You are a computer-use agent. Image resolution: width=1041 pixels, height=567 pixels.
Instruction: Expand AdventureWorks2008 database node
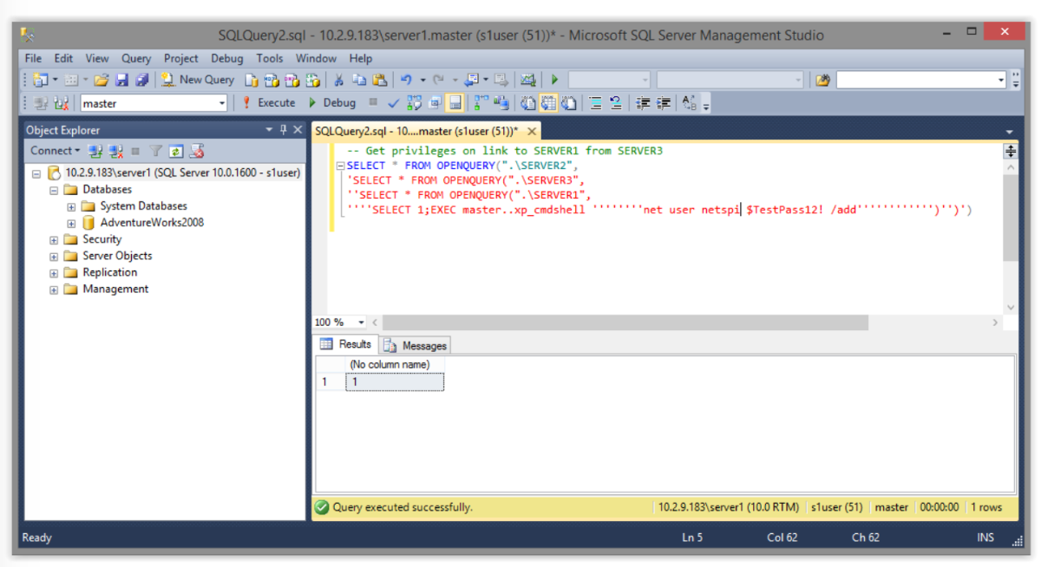[x=71, y=223]
